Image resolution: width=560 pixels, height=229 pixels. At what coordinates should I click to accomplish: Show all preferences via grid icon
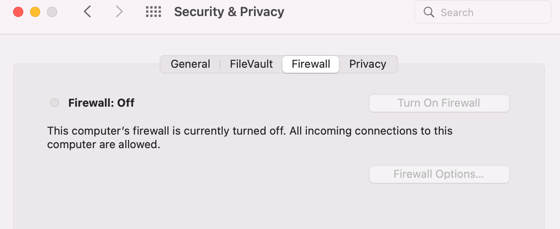153,12
